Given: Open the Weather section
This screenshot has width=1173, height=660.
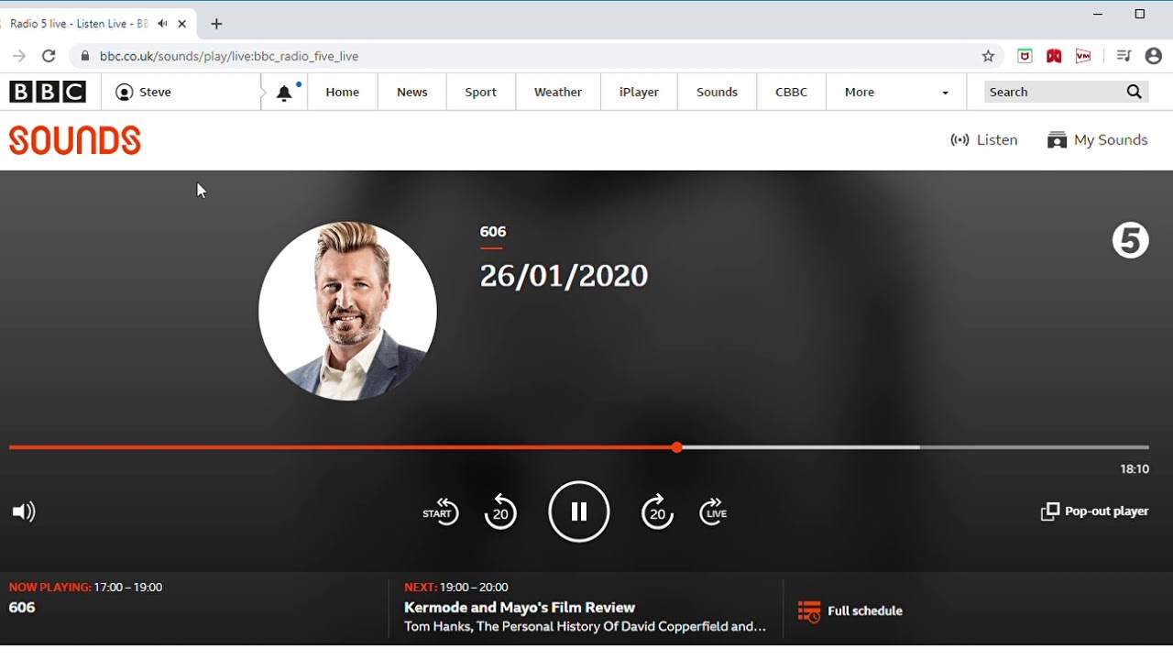Looking at the screenshot, I should (x=558, y=92).
